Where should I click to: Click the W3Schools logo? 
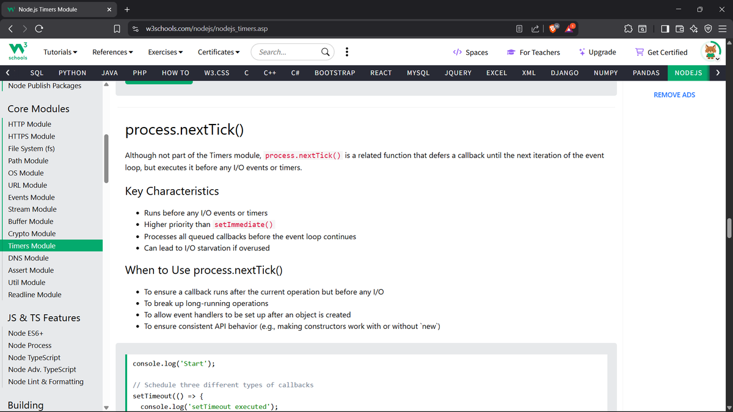(17, 52)
